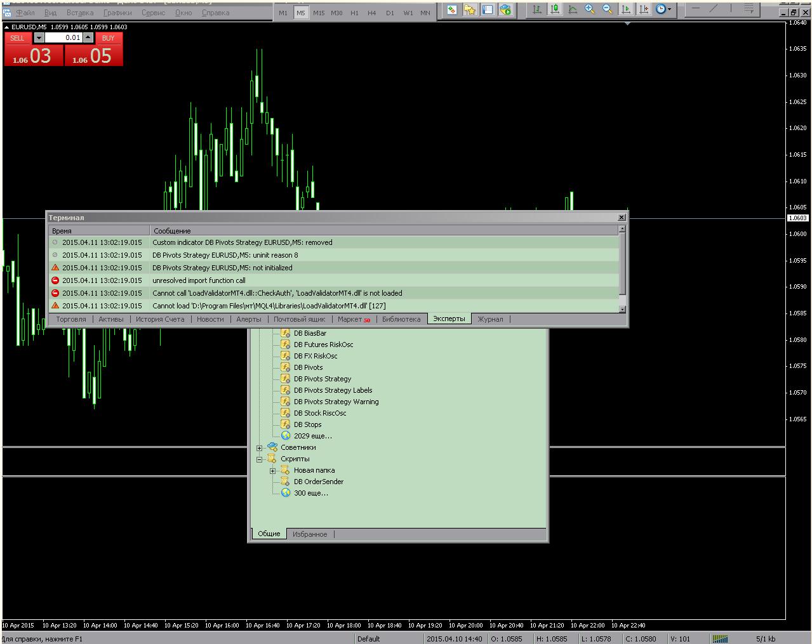Toggle chart shift icon
Viewport: 812px width, 644px height.
644,9
